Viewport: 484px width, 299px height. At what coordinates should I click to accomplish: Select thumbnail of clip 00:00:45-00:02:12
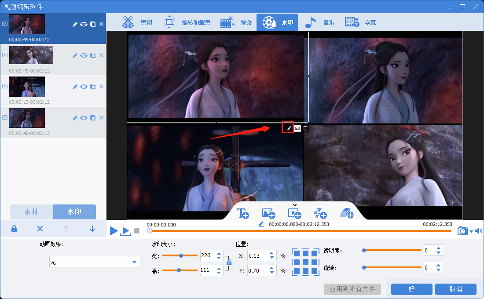(31, 55)
